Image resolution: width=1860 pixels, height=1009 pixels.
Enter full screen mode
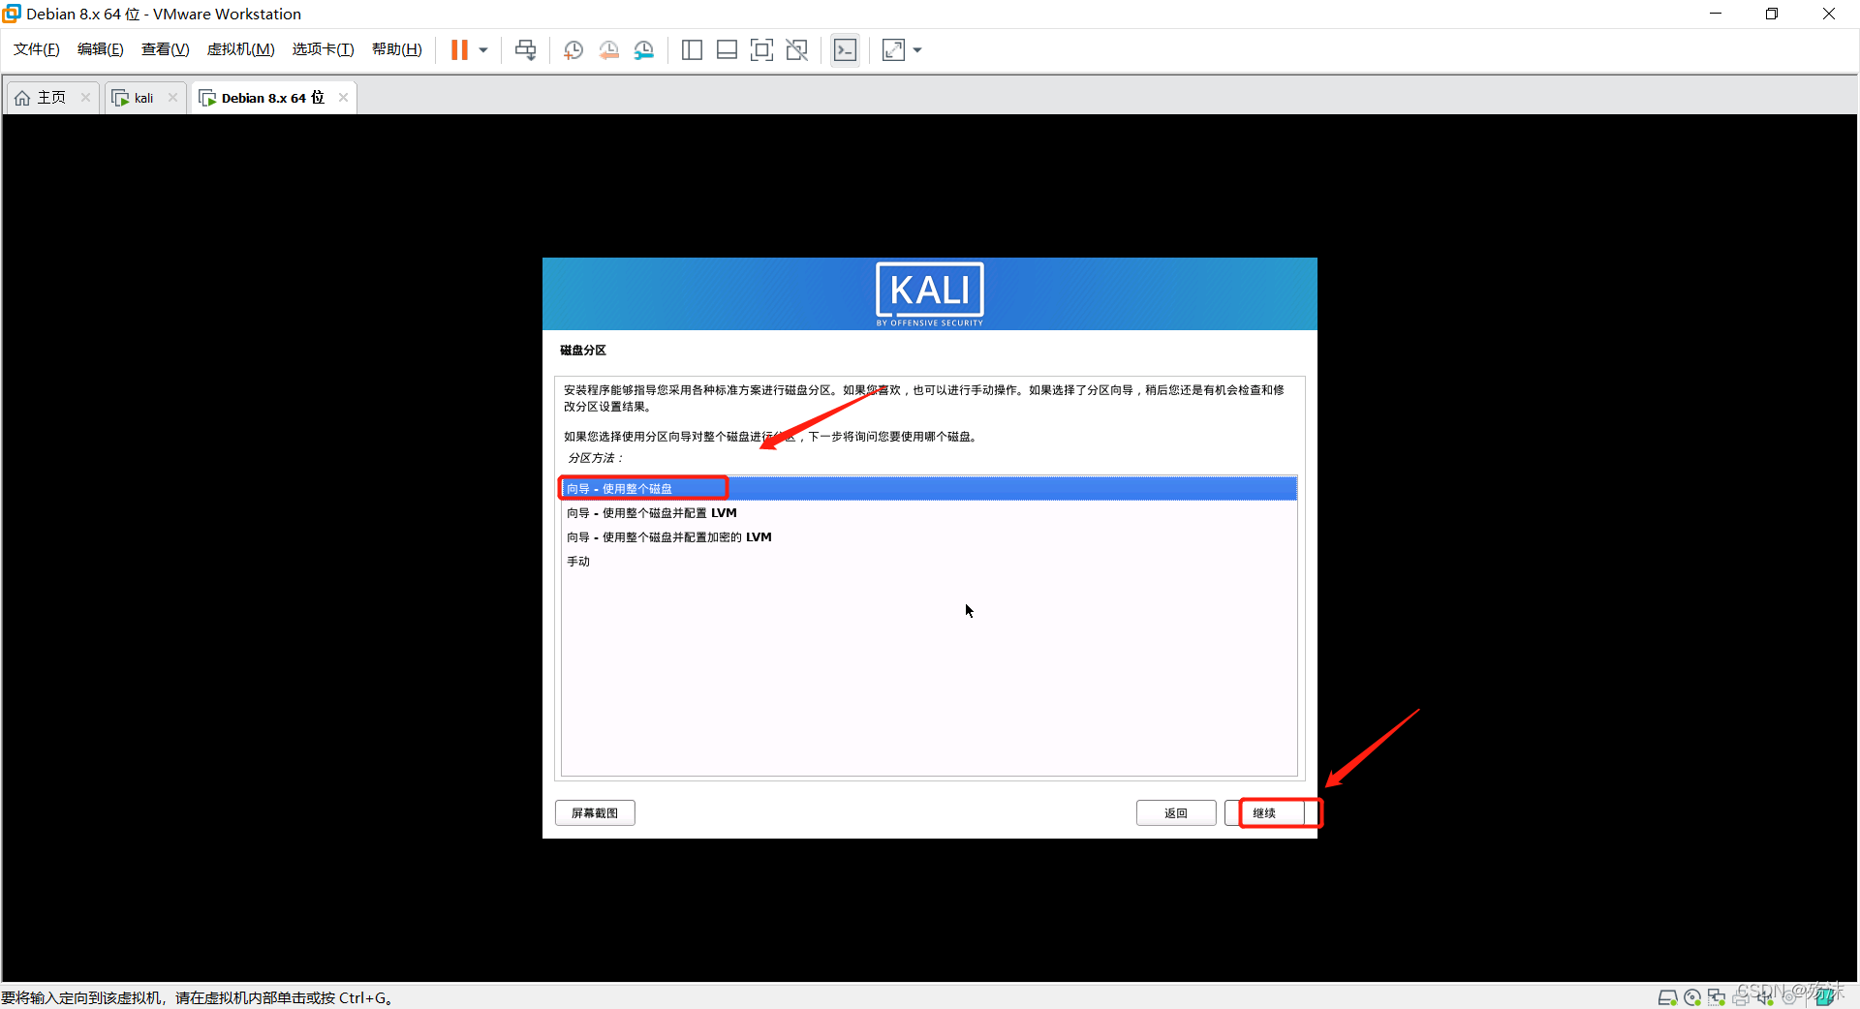point(761,50)
